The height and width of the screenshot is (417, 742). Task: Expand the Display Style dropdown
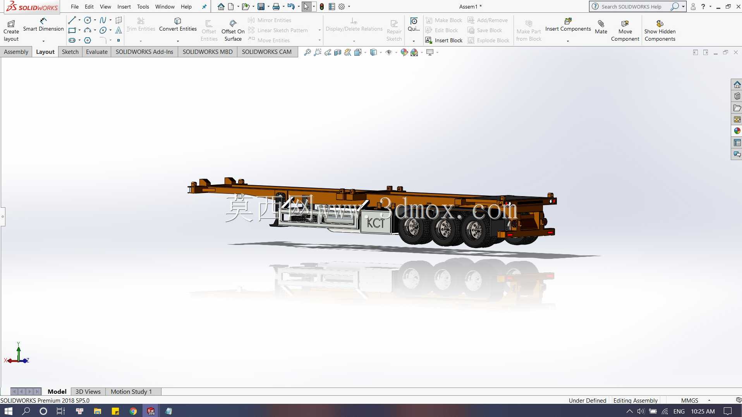point(381,52)
